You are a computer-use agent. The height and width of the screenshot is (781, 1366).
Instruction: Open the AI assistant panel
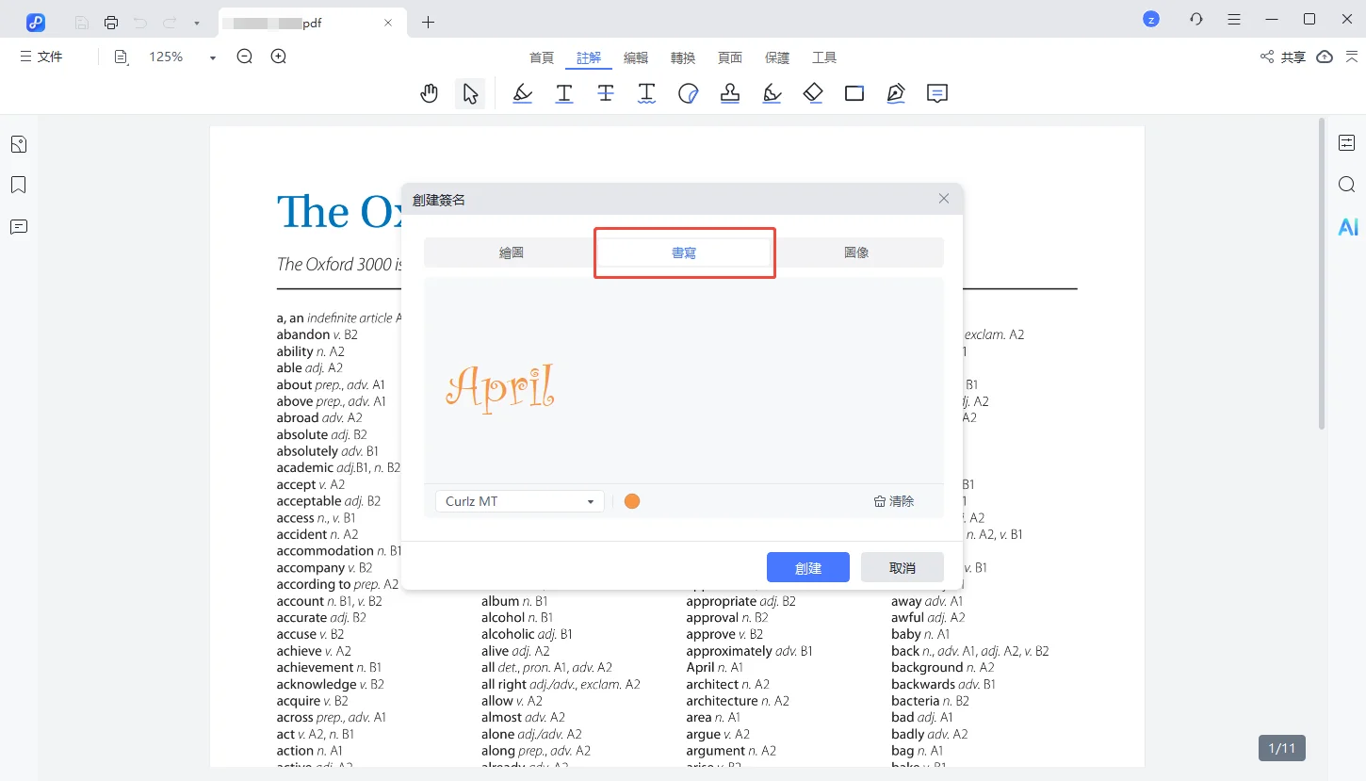click(1347, 227)
